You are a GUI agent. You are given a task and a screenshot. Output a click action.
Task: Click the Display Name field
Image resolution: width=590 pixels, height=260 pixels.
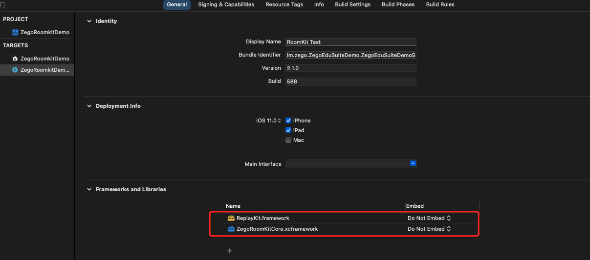351,42
